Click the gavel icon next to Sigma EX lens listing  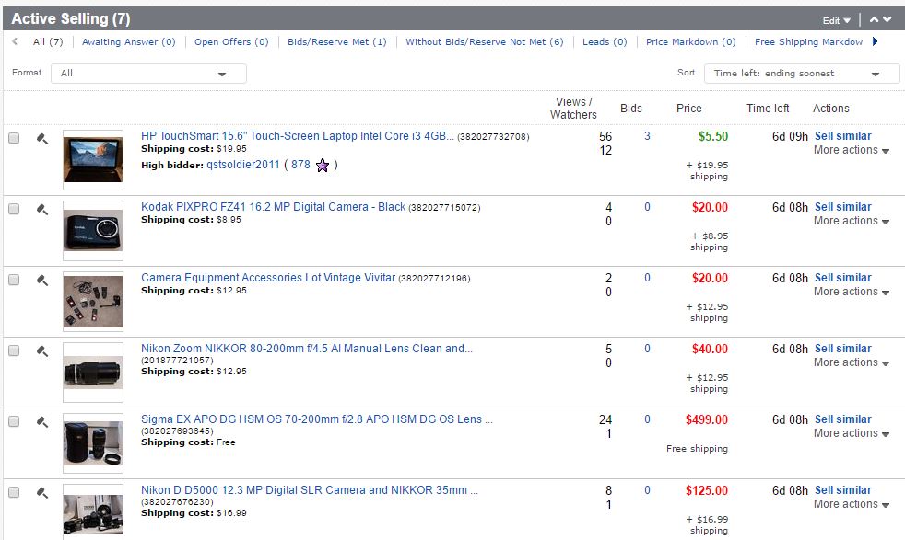tap(41, 422)
